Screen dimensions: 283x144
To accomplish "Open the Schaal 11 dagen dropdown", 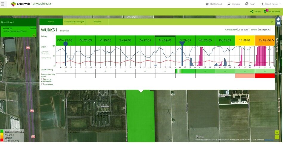I will (264, 30).
